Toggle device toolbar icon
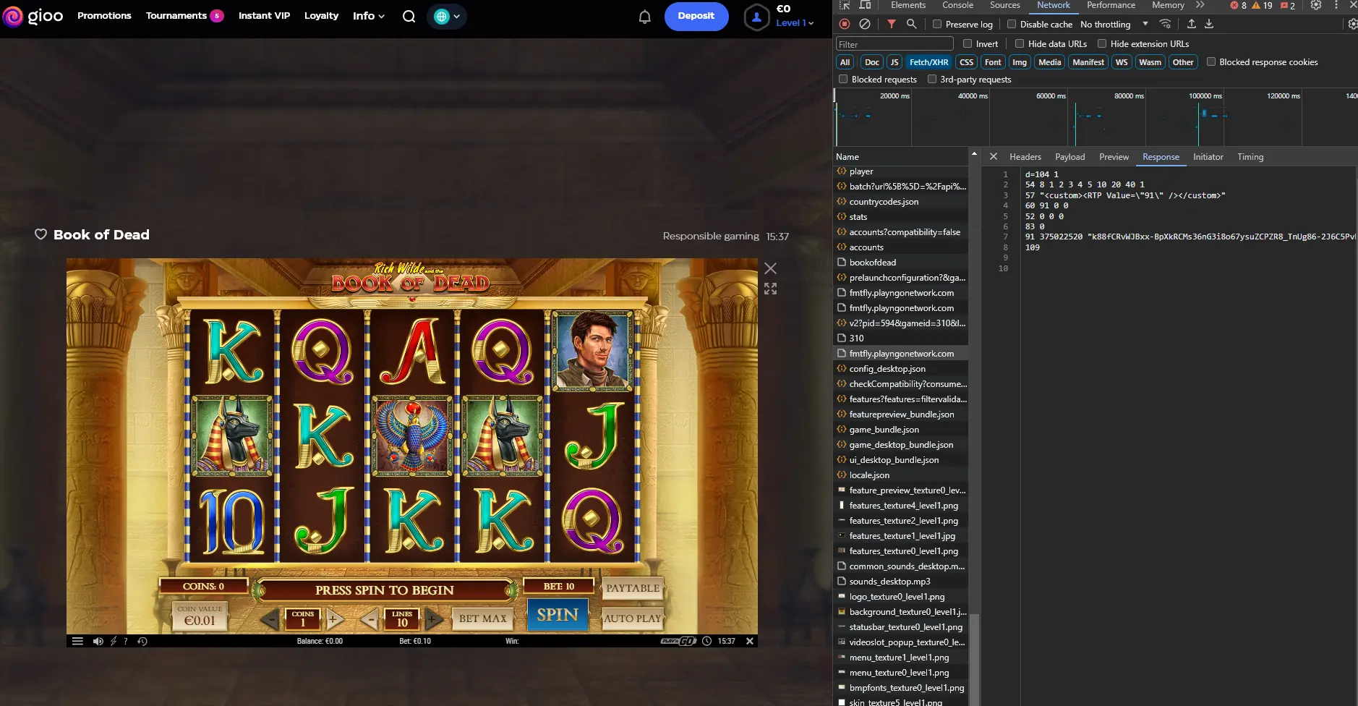1358x706 pixels. click(x=865, y=5)
